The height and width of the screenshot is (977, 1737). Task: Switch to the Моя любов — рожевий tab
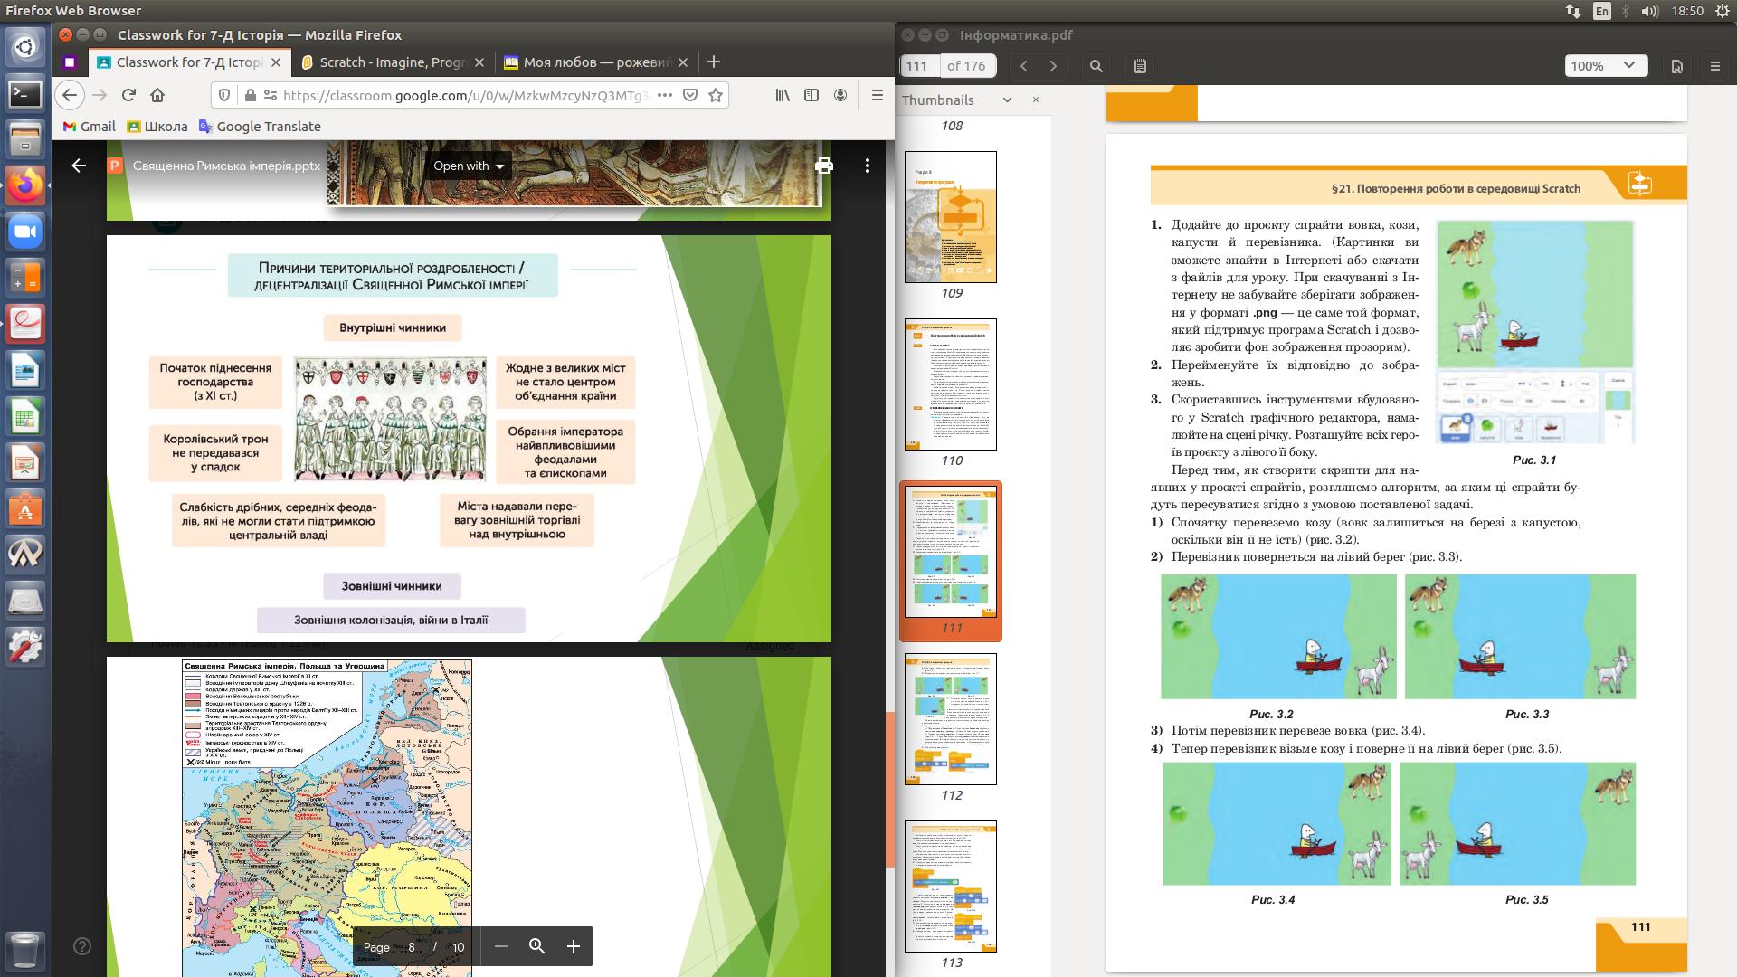click(594, 62)
